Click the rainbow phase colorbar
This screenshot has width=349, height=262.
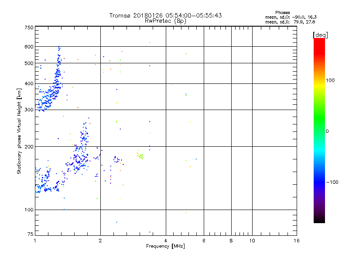pos(319,130)
